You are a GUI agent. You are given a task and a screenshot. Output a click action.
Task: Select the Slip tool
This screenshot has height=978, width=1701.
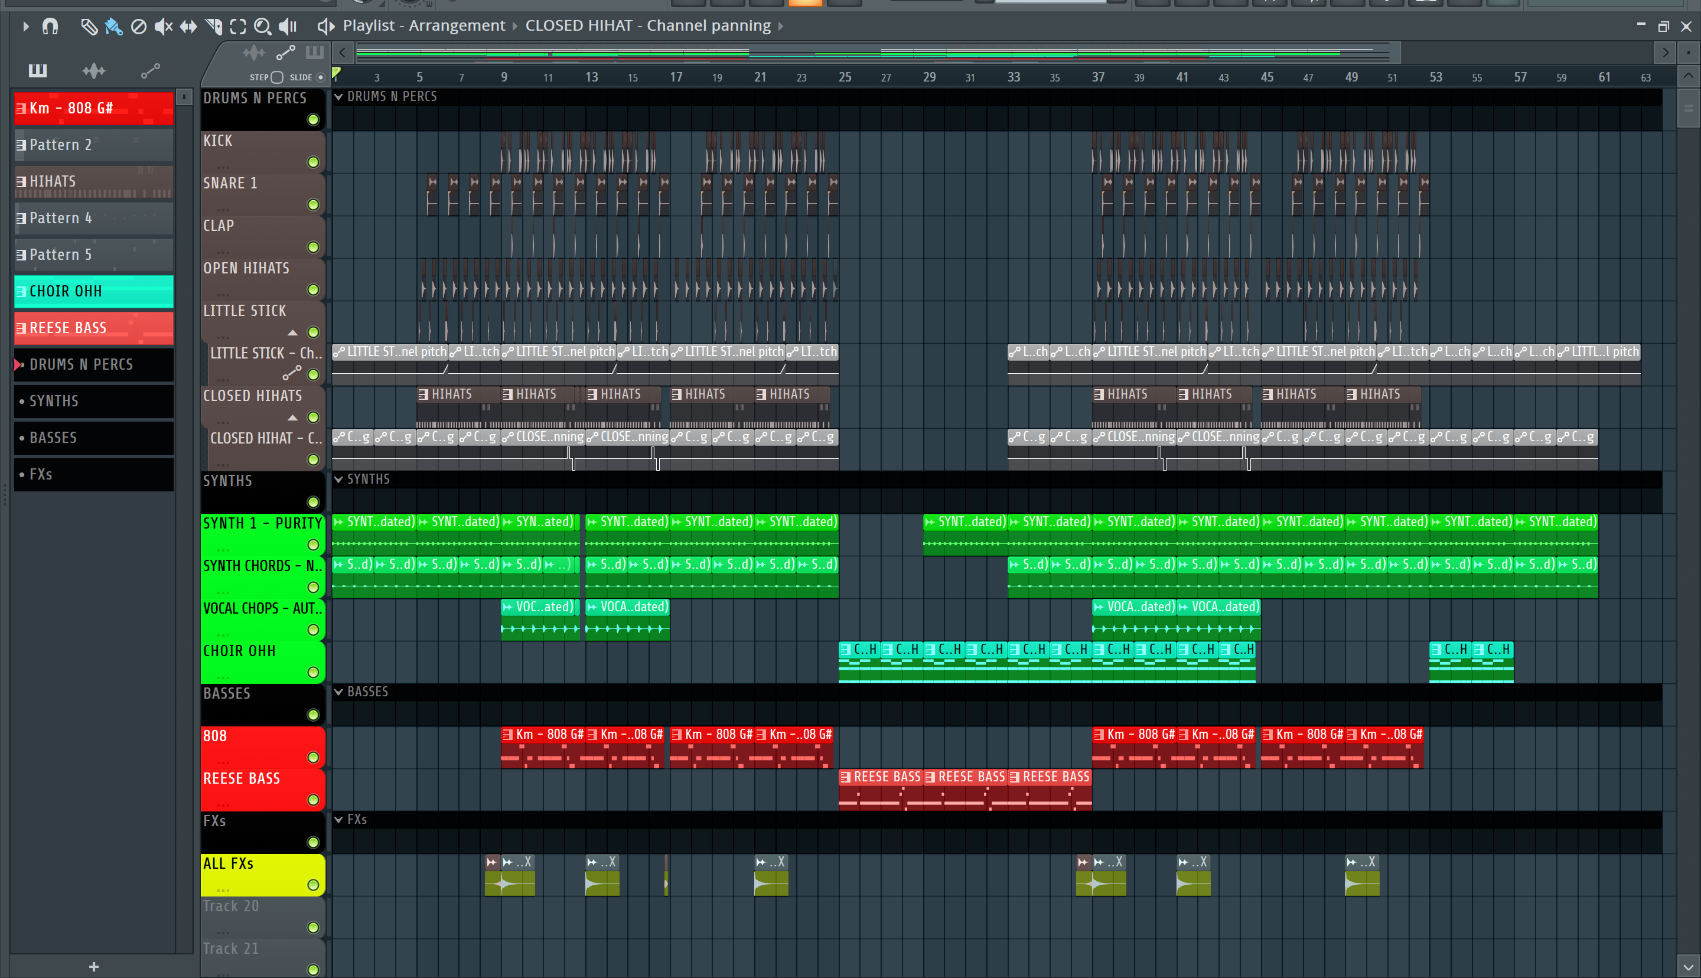point(188,26)
